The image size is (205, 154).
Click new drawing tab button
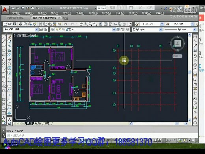(x=65, y=18)
